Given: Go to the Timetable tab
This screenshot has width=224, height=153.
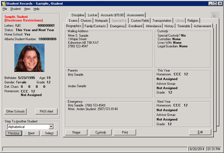Looking at the screenshot, I should coord(183,26).
